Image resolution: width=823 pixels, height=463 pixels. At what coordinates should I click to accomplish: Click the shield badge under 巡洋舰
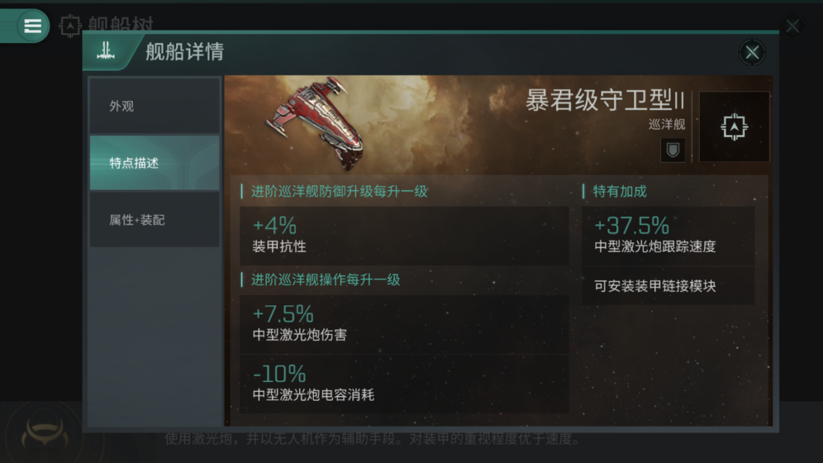pyautogui.click(x=673, y=150)
